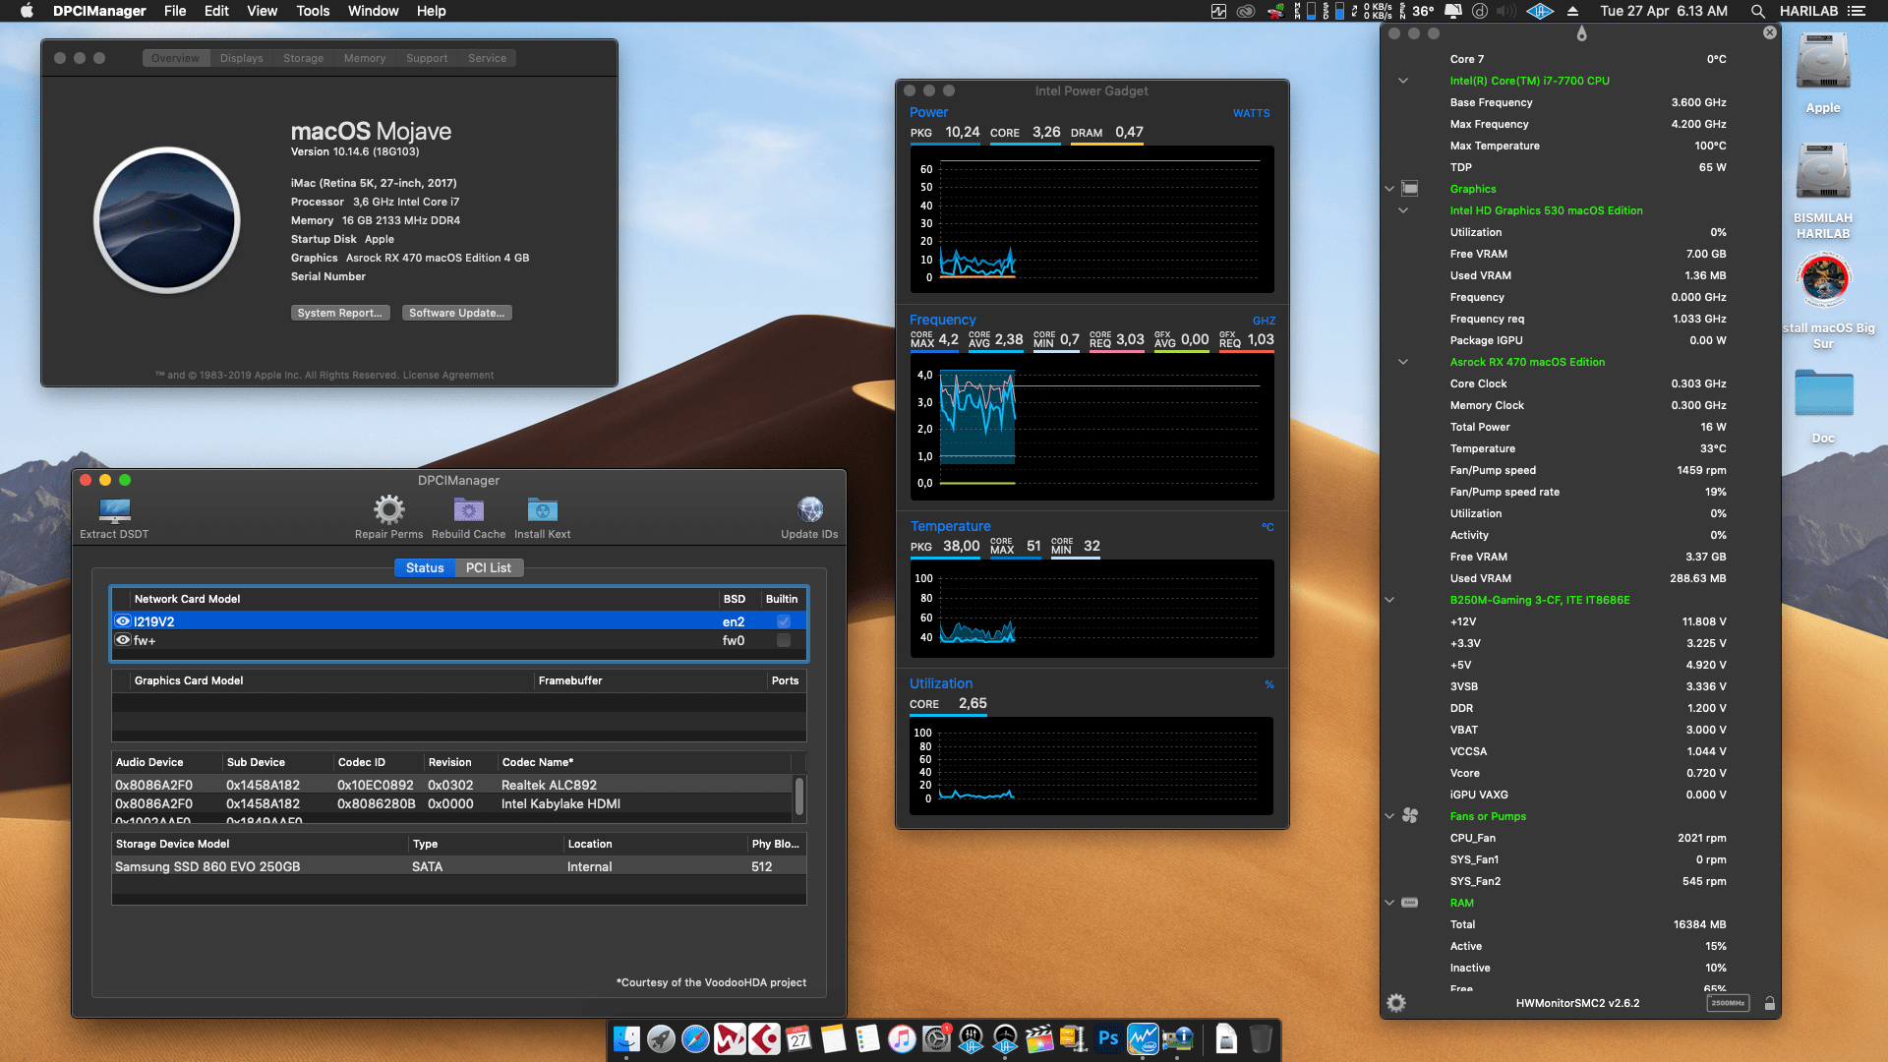This screenshot has width=1888, height=1062.
Task: Launch Safari from the dock
Action: coord(695,1038)
